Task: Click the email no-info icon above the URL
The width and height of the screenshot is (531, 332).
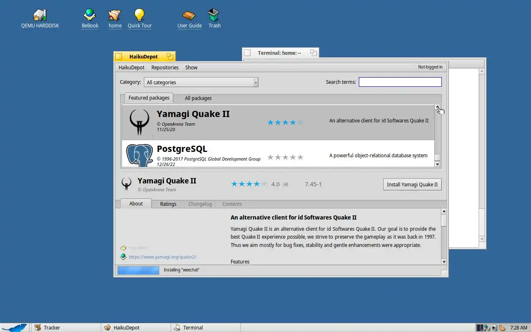Action: (x=123, y=248)
